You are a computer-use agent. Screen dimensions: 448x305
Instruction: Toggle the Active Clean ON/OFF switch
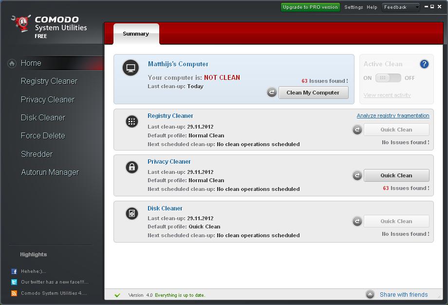click(x=388, y=78)
